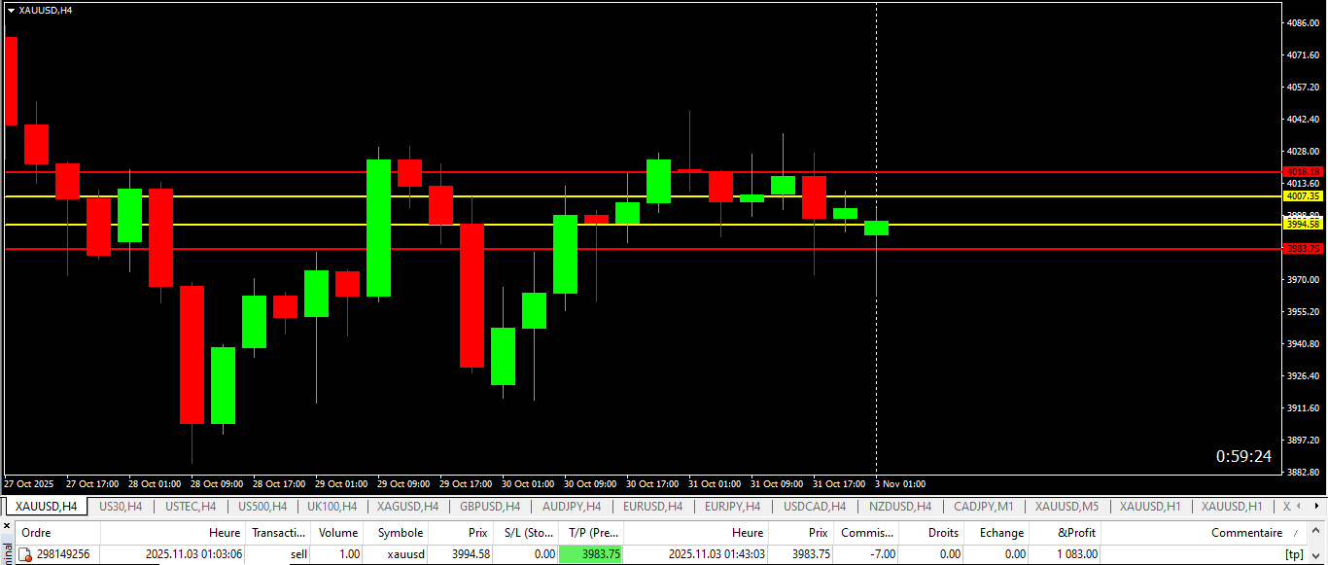Sort by the Droits column header
The width and height of the screenshot is (1328, 565).
[x=932, y=533]
